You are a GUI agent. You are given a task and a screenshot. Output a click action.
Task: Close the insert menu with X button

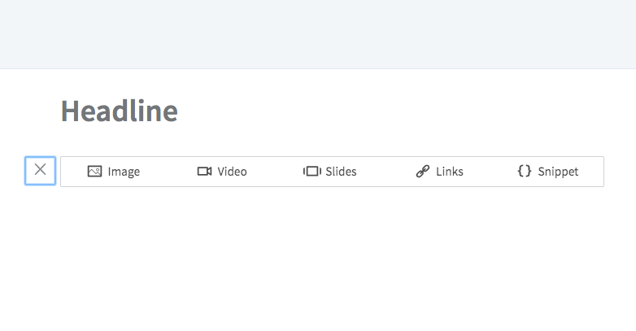(x=40, y=171)
